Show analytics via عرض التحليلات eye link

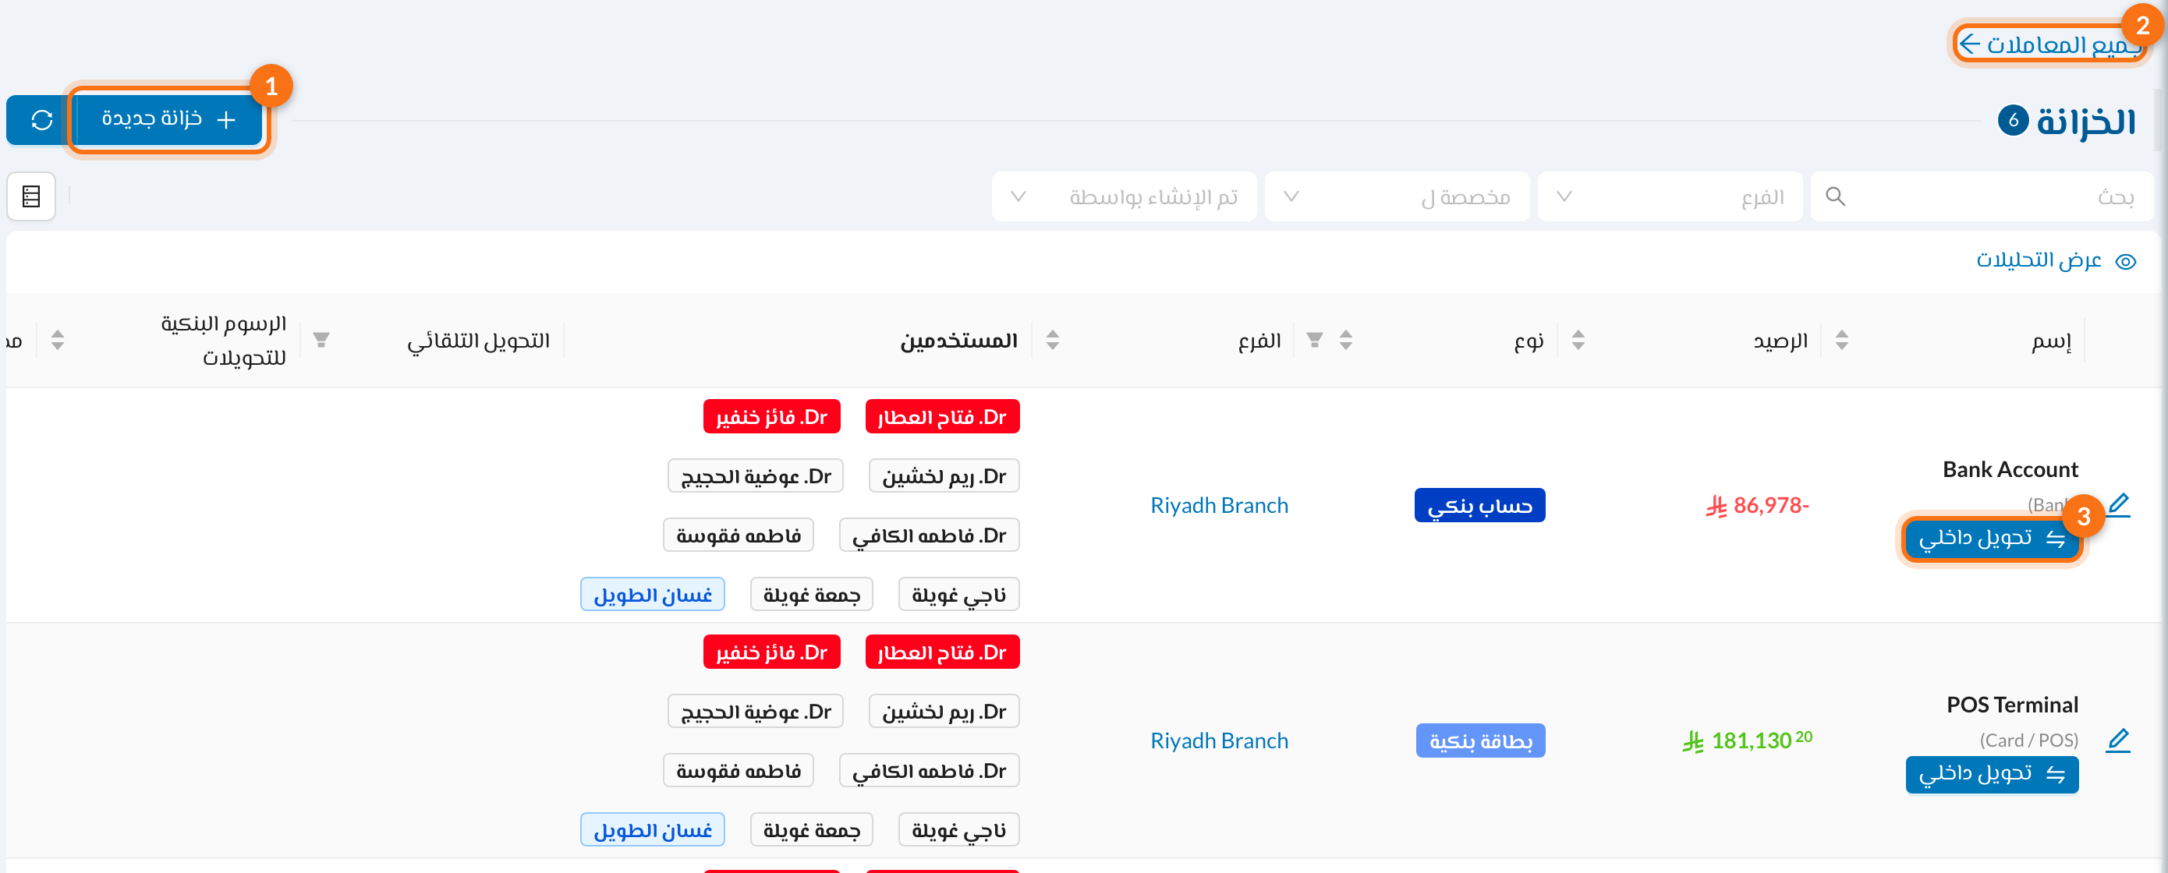(x=2054, y=260)
